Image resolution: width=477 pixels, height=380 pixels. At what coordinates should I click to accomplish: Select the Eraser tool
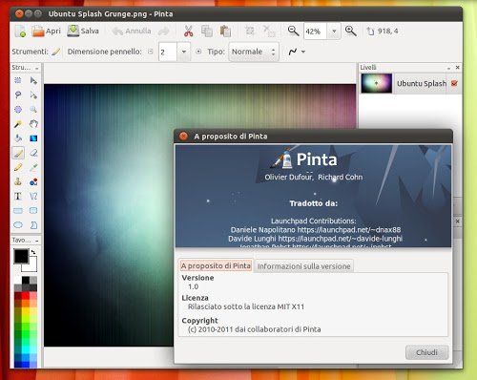(33, 153)
